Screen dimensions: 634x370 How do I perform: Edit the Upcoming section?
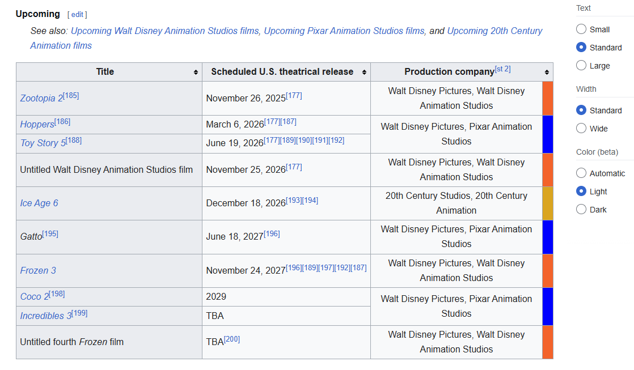[x=77, y=15]
